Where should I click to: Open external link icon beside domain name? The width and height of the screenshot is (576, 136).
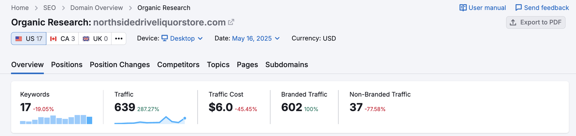point(231,22)
